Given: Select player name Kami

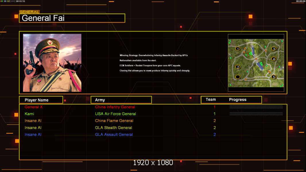Looking at the screenshot, I should pos(29,114).
